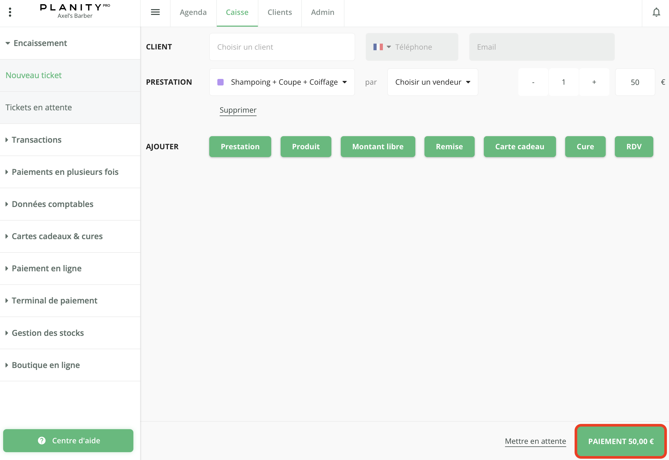Switch to the Agenda tab

(193, 12)
